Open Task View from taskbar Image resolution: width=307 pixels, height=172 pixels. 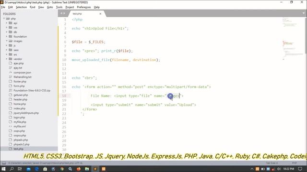[x=20, y=169]
